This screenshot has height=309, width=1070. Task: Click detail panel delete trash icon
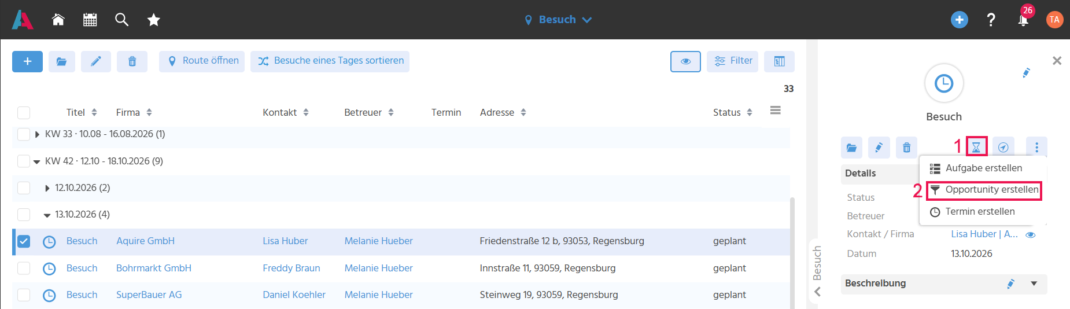(x=906, y=148)
